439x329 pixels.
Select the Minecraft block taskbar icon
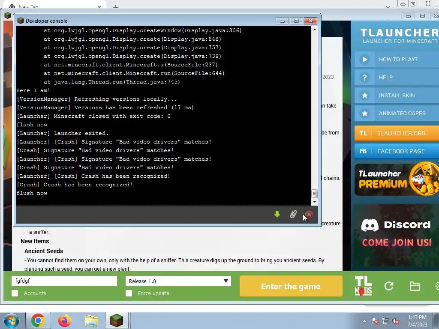click(117, 320)
